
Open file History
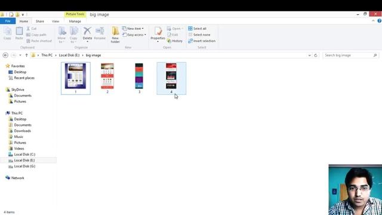[175, 41]
